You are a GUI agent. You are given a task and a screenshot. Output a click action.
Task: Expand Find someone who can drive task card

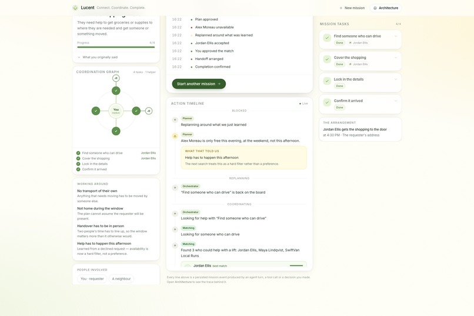(x=396, y=36)
